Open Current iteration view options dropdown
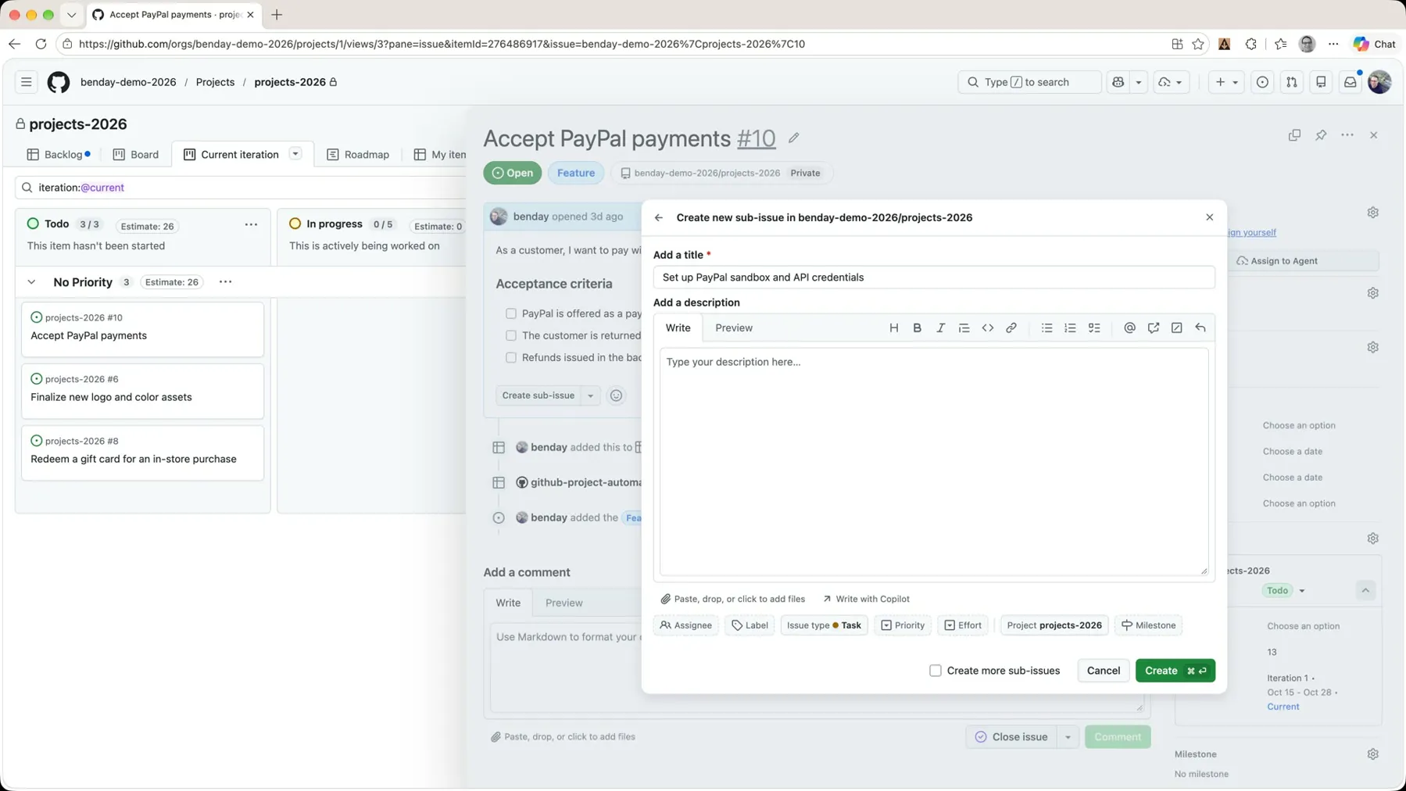 pyautogui.click(x=295, y=154)
